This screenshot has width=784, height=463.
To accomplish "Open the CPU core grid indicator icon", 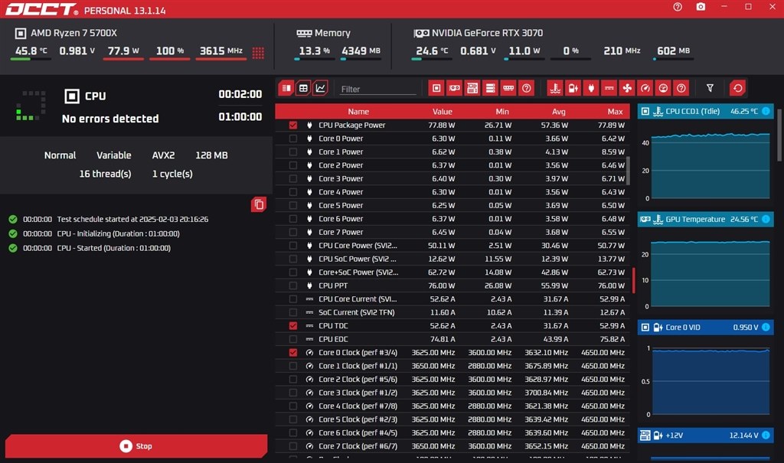I will click(258, 53).
